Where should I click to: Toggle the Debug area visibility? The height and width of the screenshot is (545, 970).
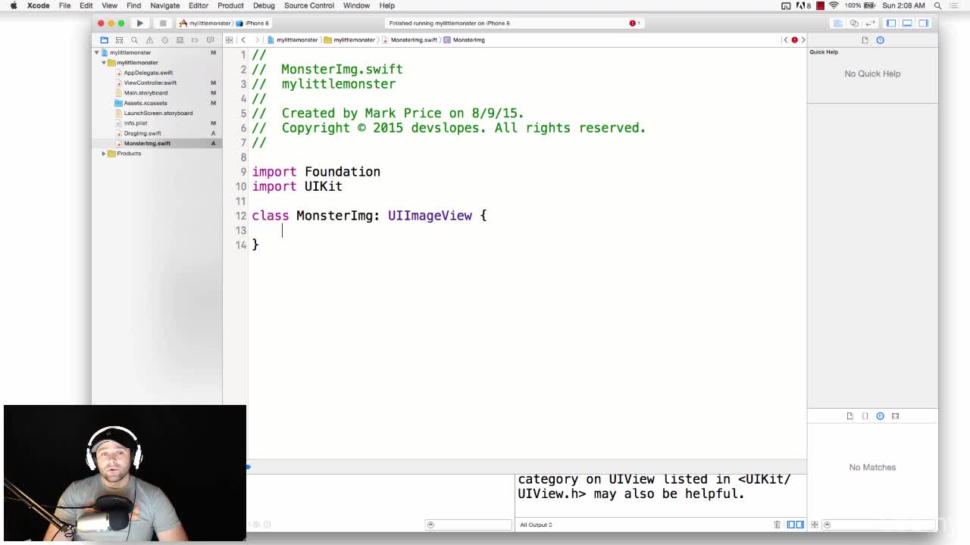[907, 23]
